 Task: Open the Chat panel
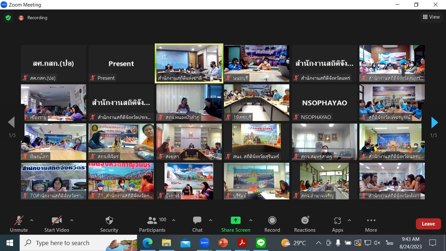(x=197, y=224)
